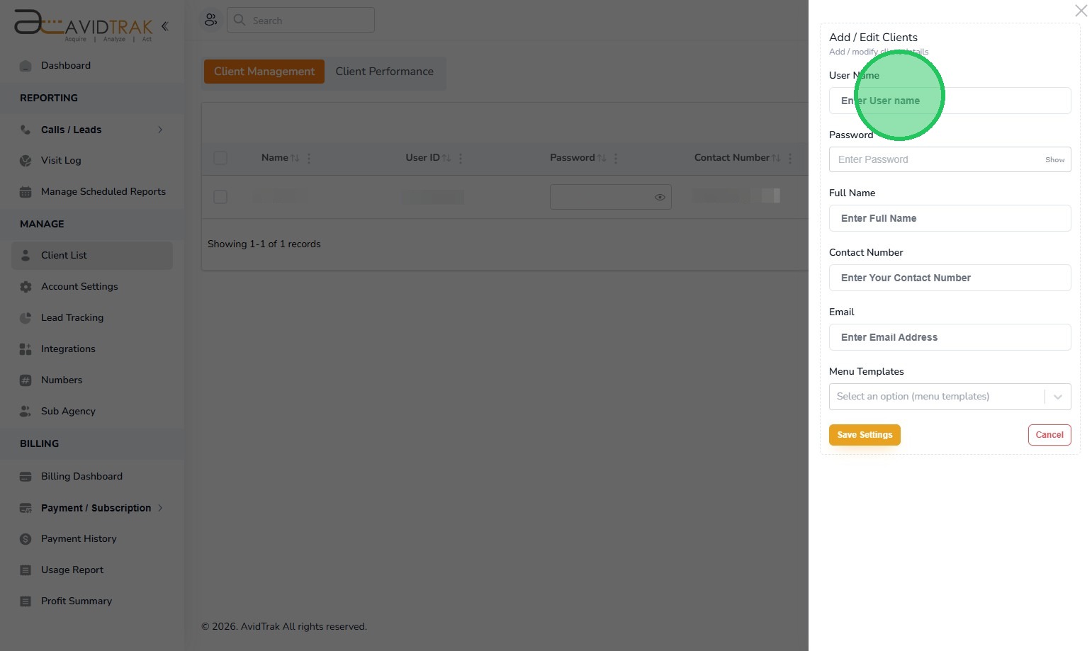1092x651 pixels.
Task: Open the User ID column options menu
Action: (461, 158)
